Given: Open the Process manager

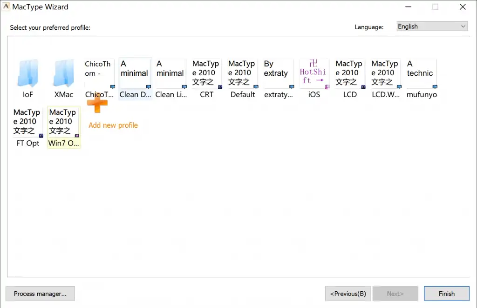Looking at the screenshot, I should [x=40, y=294].
